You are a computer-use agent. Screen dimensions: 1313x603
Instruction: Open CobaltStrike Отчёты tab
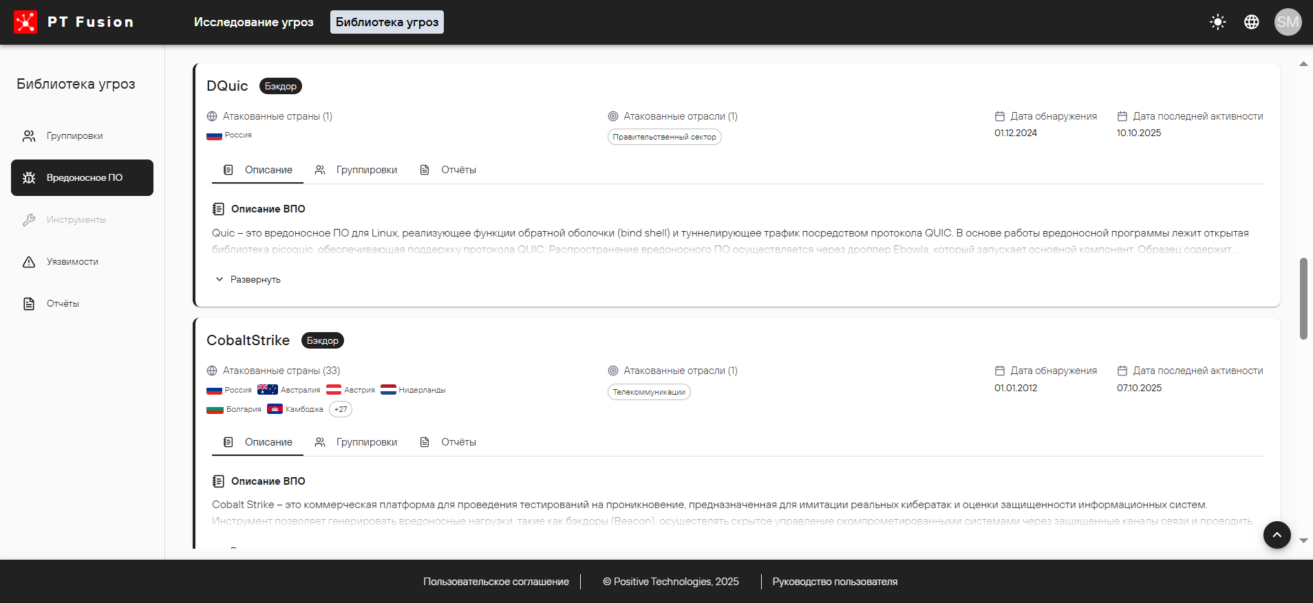click(x=448, y=442)
